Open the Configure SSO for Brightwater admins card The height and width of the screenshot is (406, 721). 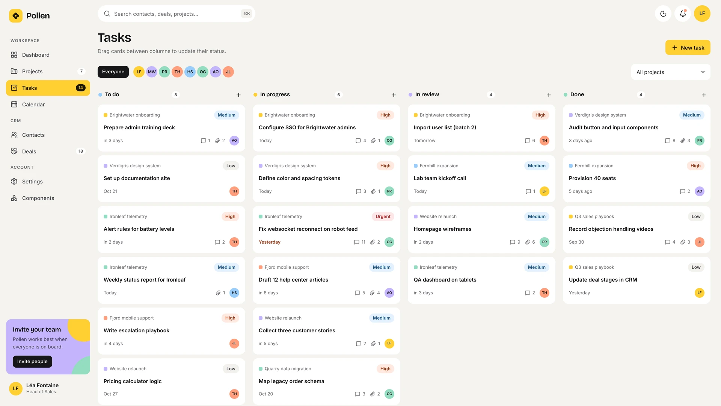(x=326, y=128)
